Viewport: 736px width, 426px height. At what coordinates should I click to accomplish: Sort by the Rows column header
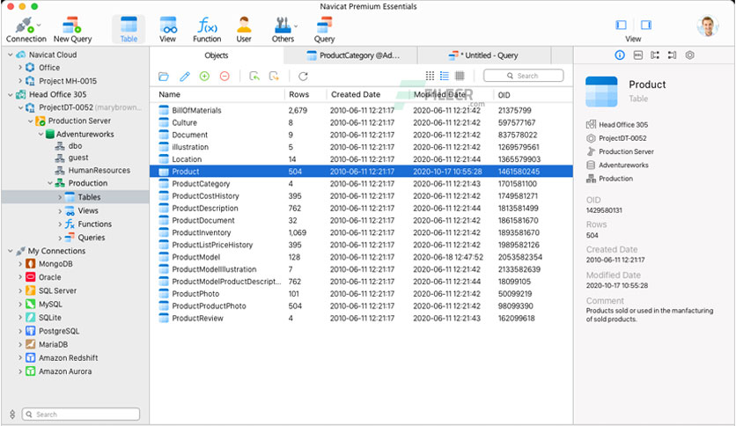pos(299,94)
